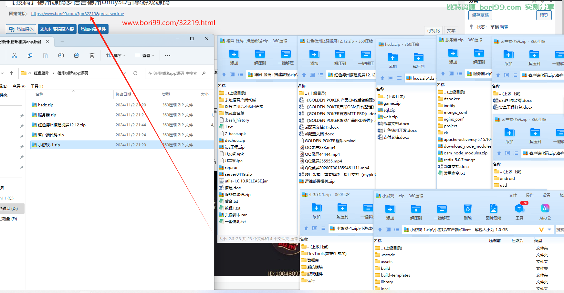Click 添加 in 红色德州搭建视屏12.12.zip window
Viewport: 564px width, 293px height.
pos(314,57)
